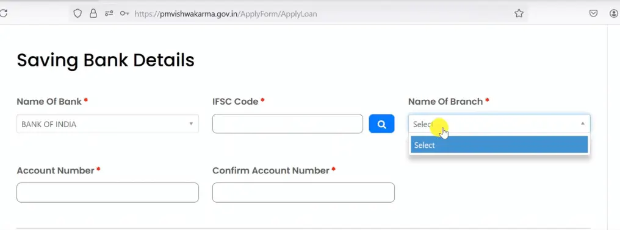
Task: Search IFSC using the blue magnifier button
Action: point(381,124)
